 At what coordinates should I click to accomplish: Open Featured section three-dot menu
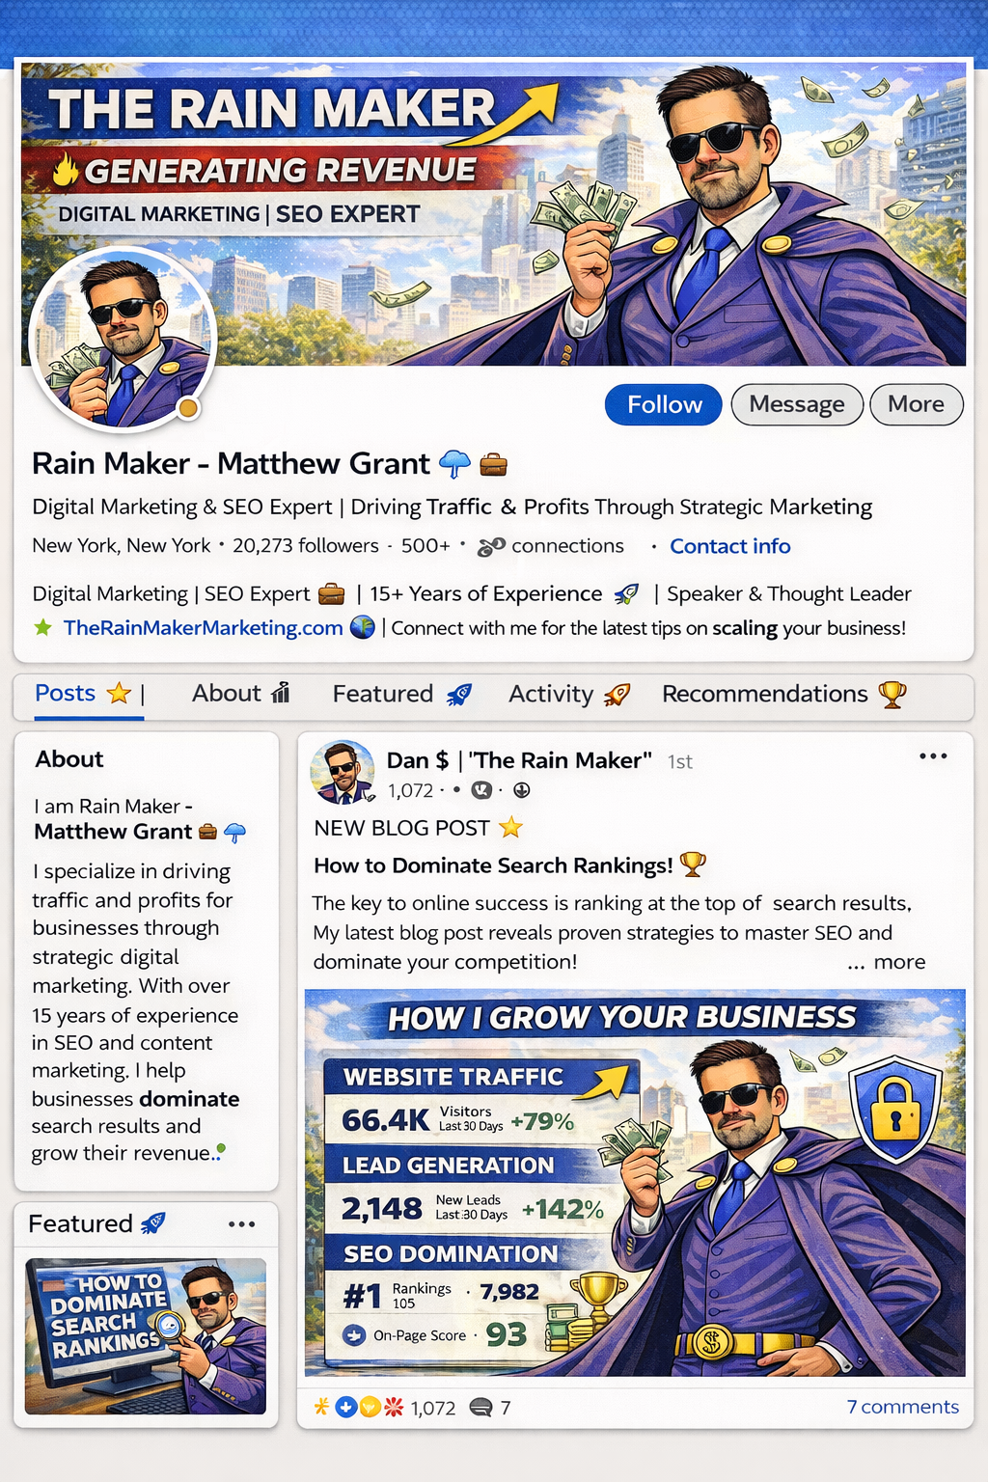tap(241, 1224)
